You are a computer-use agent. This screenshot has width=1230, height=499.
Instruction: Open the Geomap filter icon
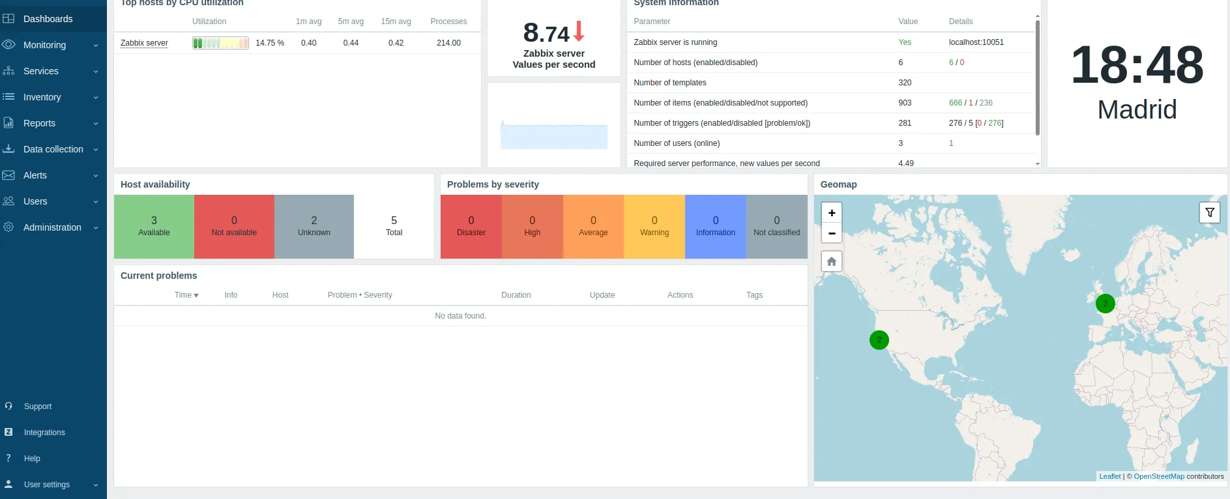(x=1210, y=212)
